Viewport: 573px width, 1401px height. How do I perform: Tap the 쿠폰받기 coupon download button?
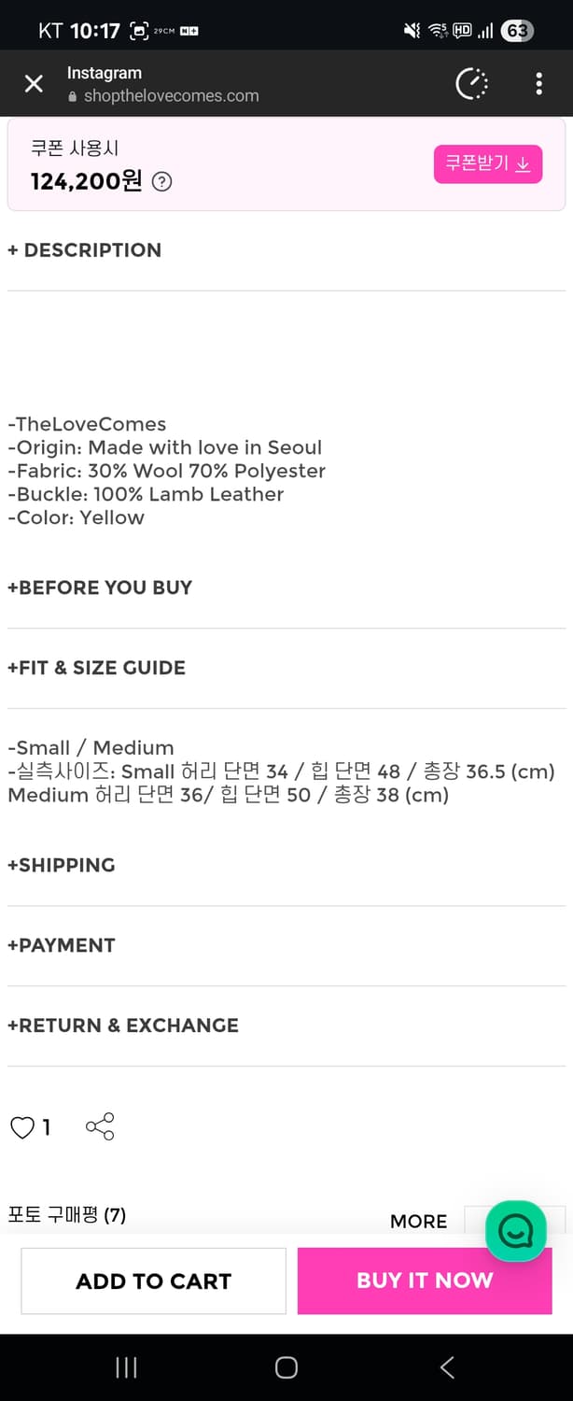(487, 163)
